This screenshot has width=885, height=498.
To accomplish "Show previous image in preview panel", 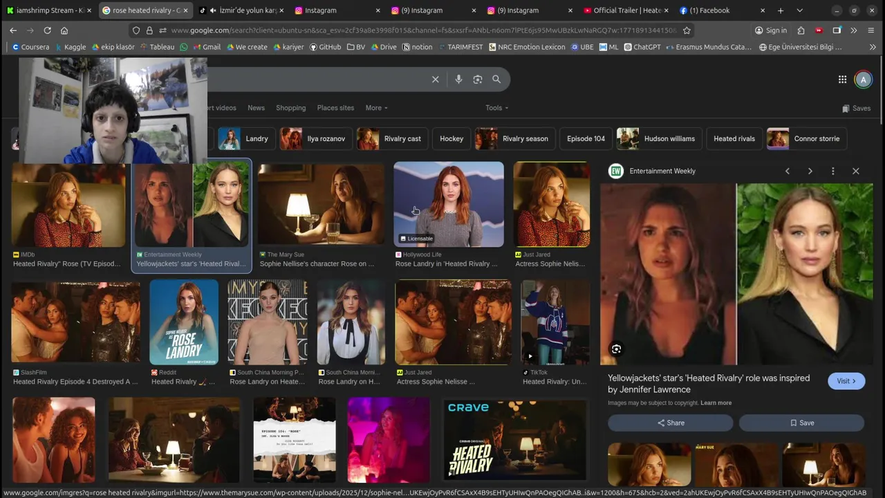I will 787,171.
